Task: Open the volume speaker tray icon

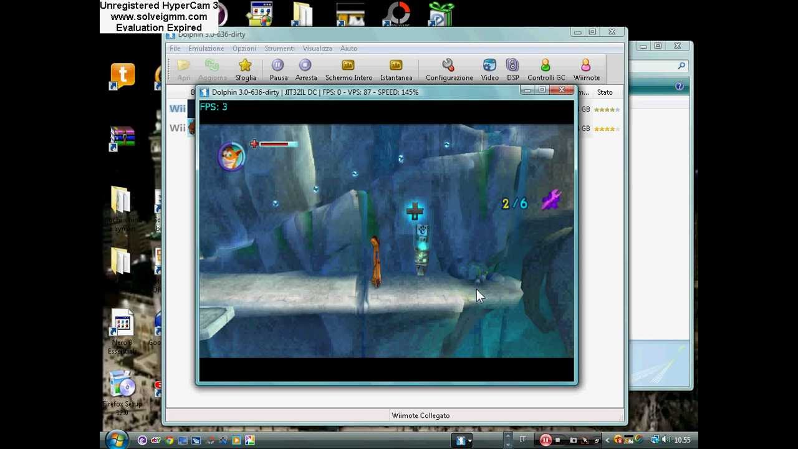Action: pos(666,440)
